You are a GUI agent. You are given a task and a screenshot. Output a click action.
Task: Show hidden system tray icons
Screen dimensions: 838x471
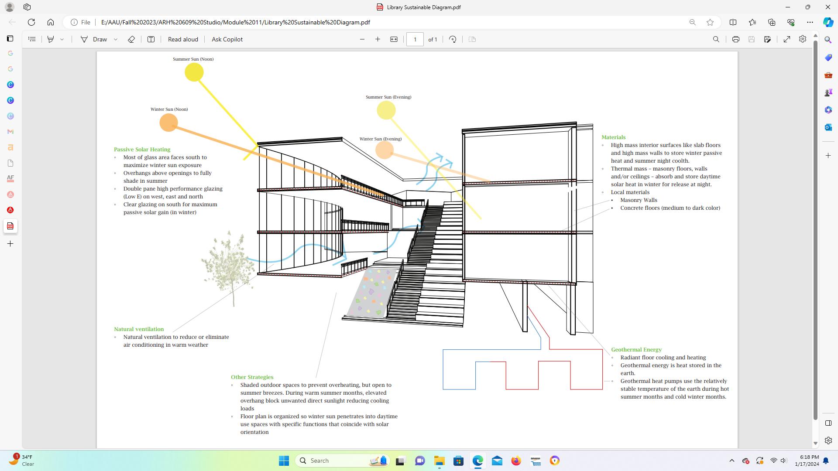click(732, 461)
